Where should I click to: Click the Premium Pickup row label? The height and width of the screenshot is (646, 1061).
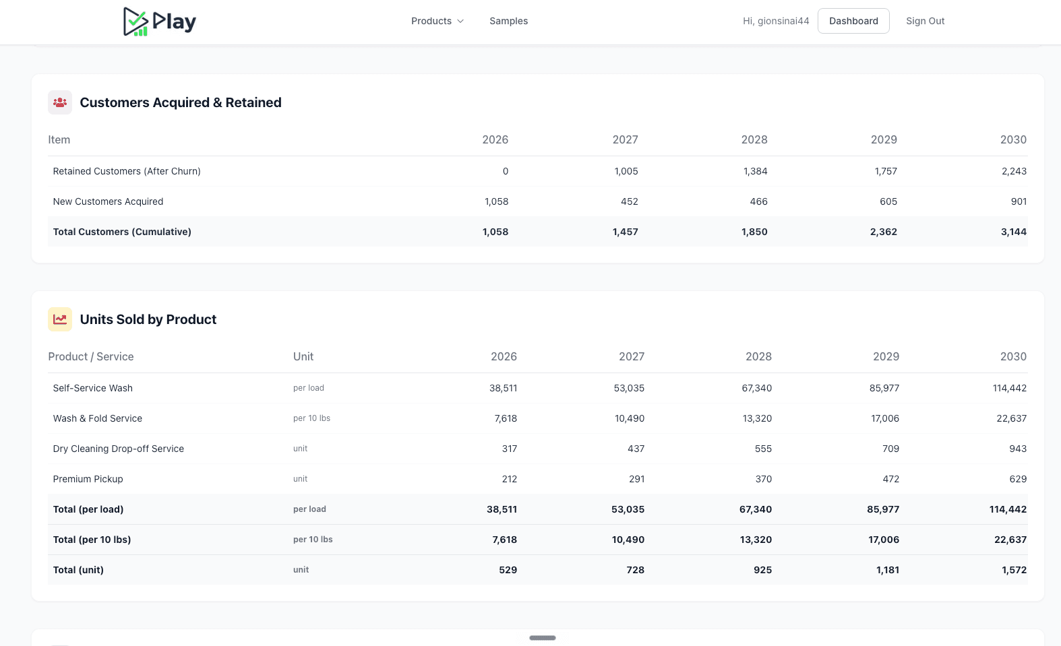(88, 479)
